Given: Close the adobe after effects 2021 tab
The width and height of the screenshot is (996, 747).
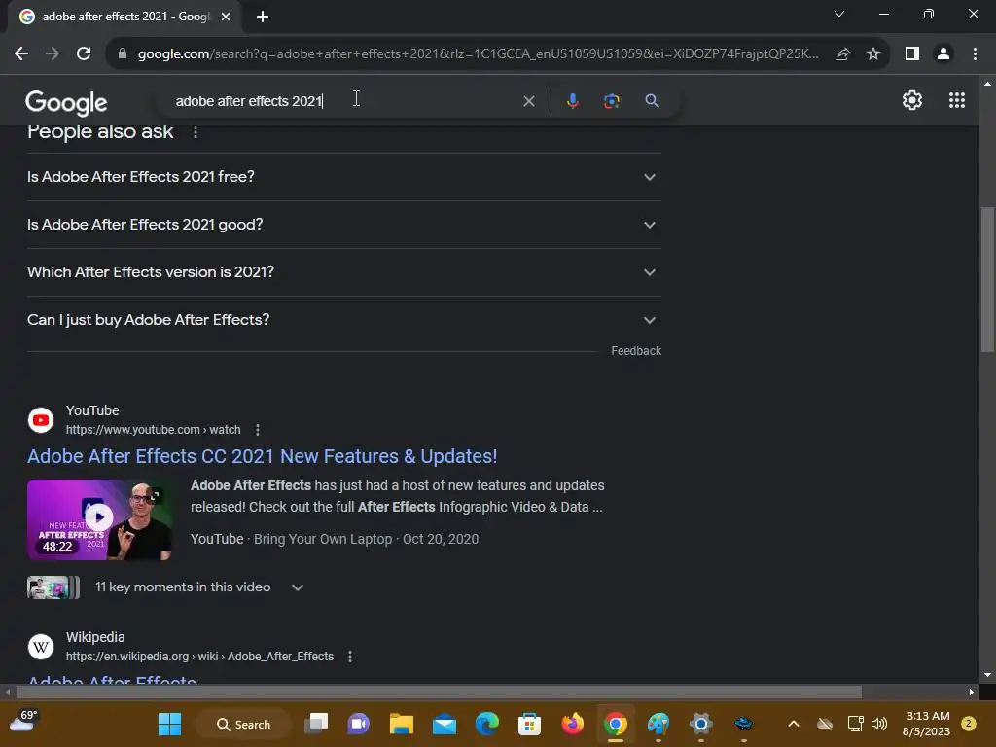Looking at the screenshot, I should (x=226, y=17).
